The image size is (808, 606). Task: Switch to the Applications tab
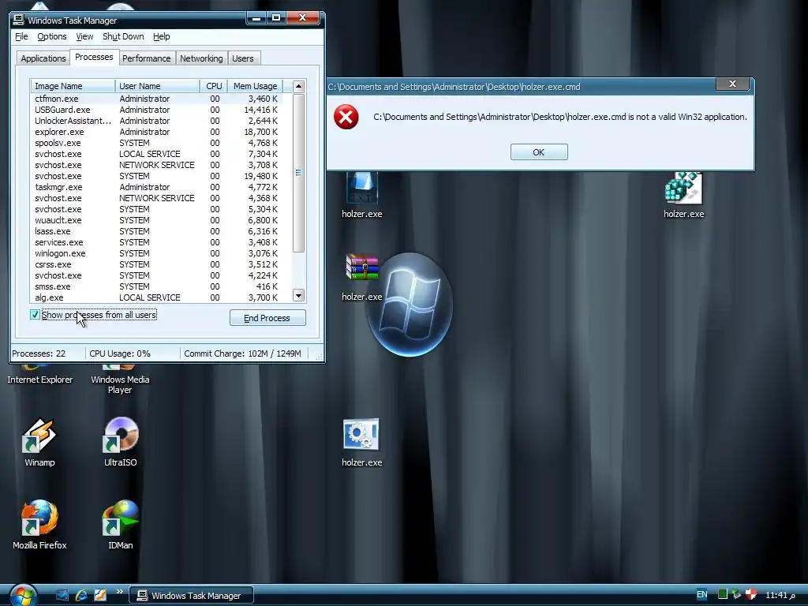coord(43,58)
